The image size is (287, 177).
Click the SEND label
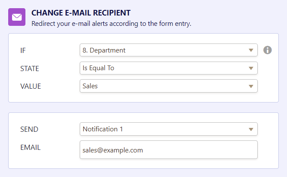pos(29,129)
